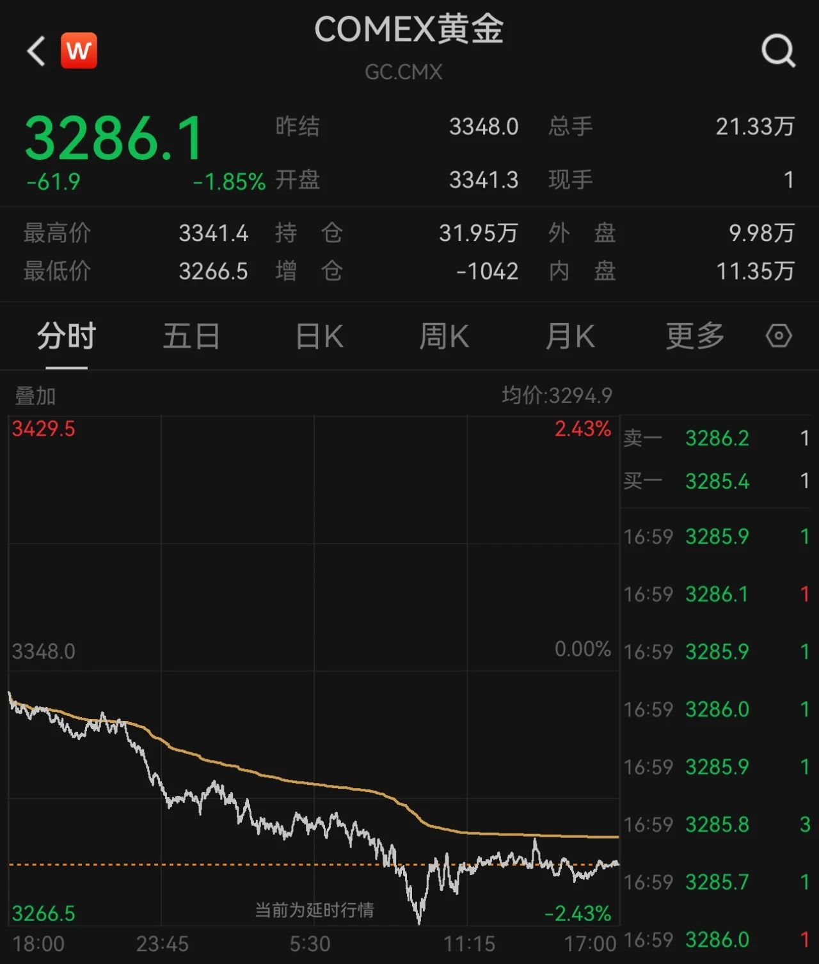Open the 更多 chart options
The image size is (819, 964).
click(695, 336)
